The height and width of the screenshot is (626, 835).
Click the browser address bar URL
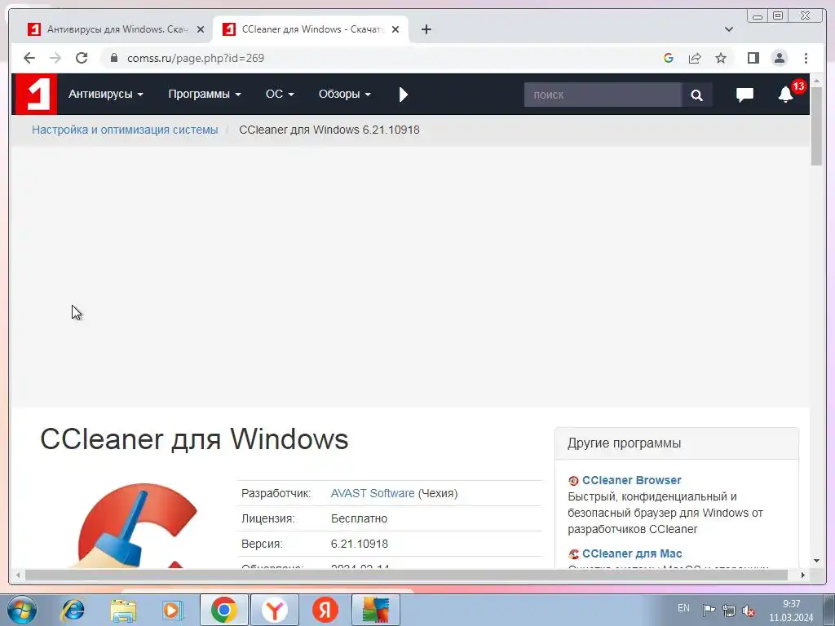click(196, 58)
